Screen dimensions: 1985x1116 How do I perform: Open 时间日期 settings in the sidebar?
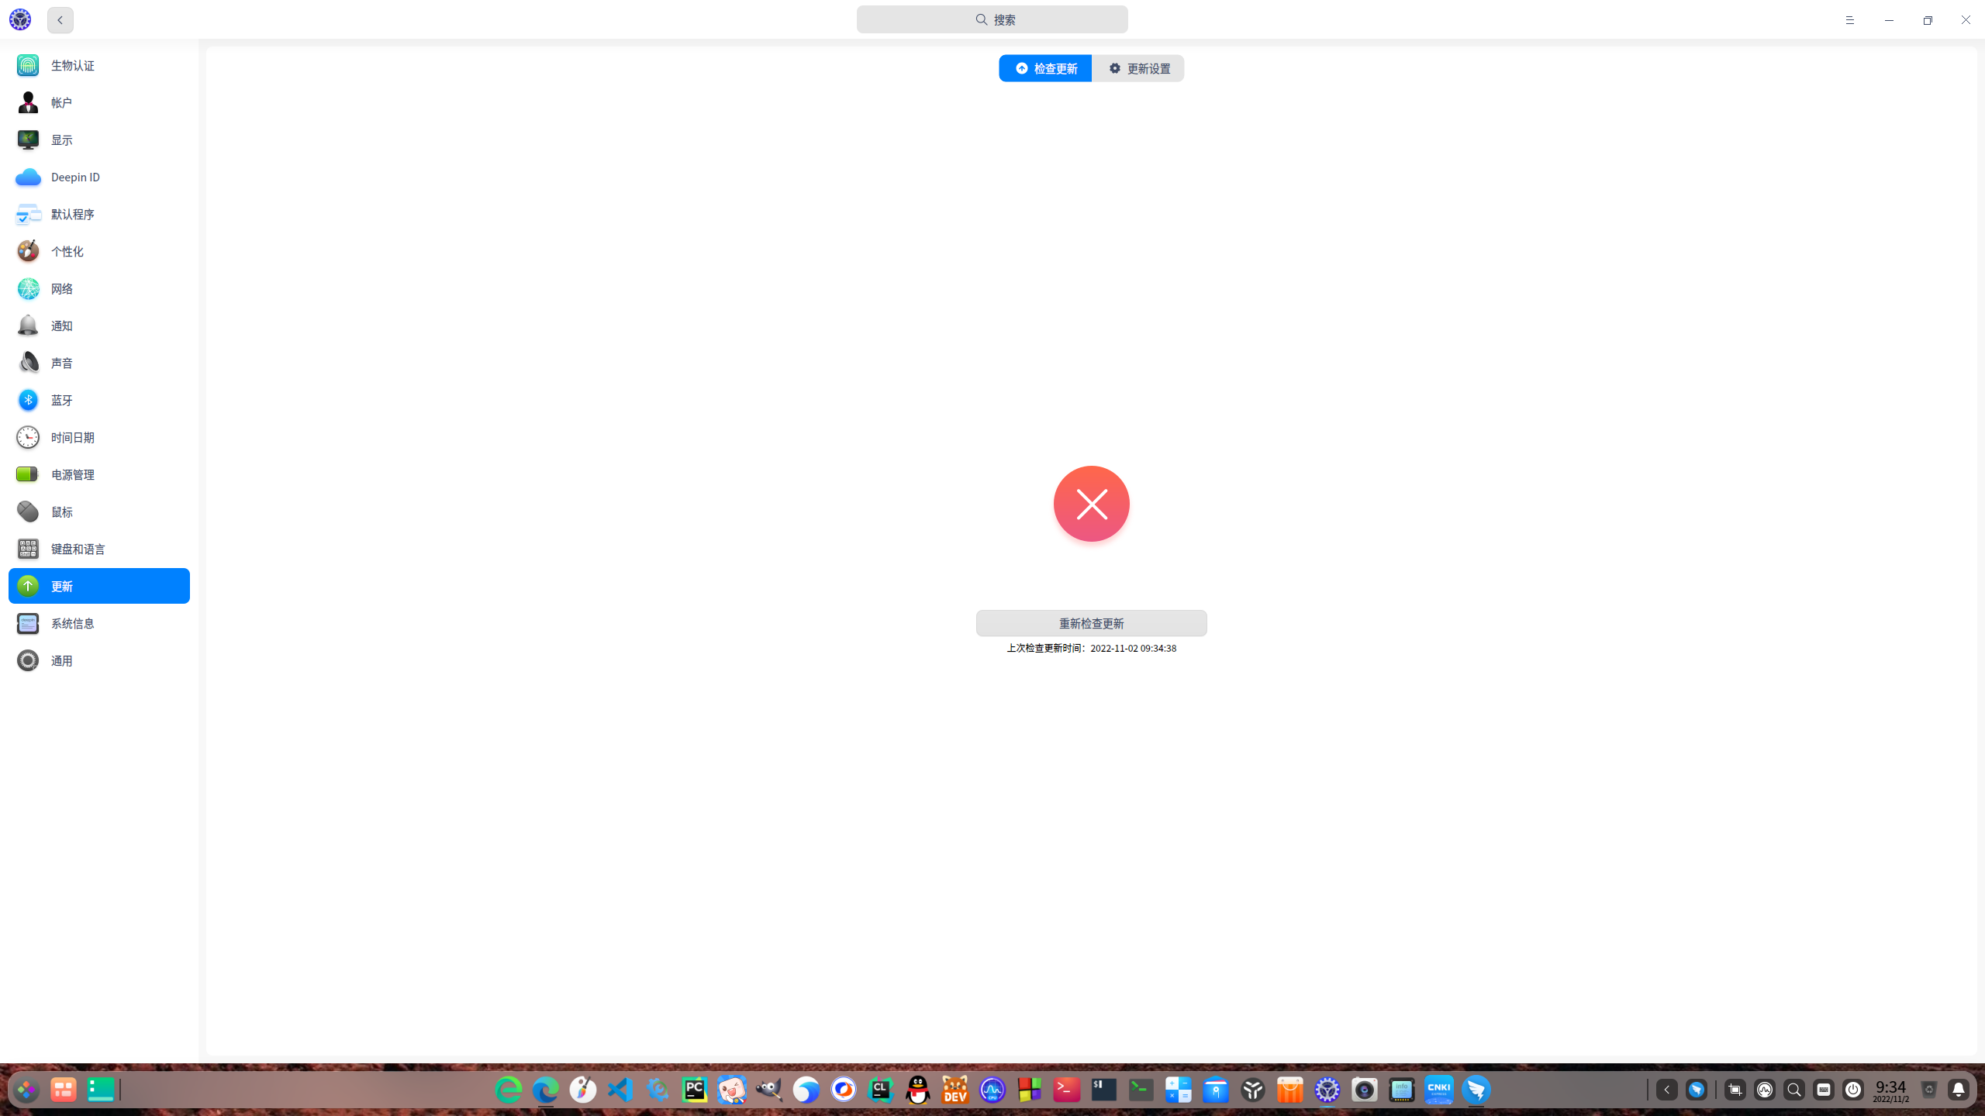tap(98, 437)
